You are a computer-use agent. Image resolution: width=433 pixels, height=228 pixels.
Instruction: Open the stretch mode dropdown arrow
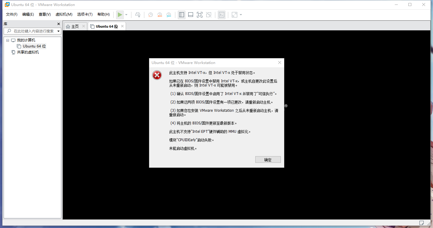pyautogui.click(x=241, y=15)
